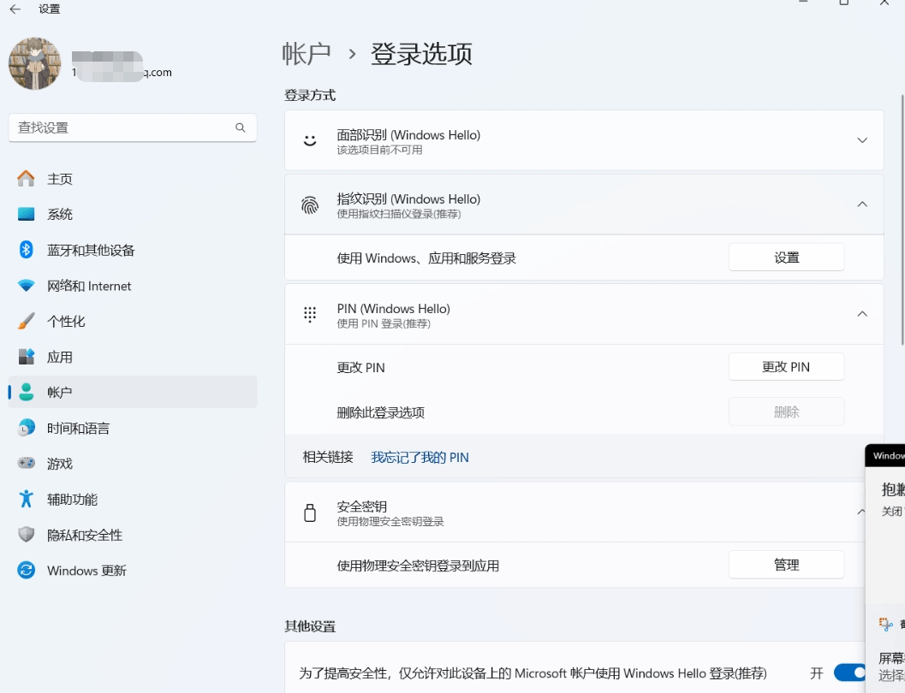This screenshot has width=905, height=693.
Task: Click snipping tool icon in popup
Action: tap(886, 624)
